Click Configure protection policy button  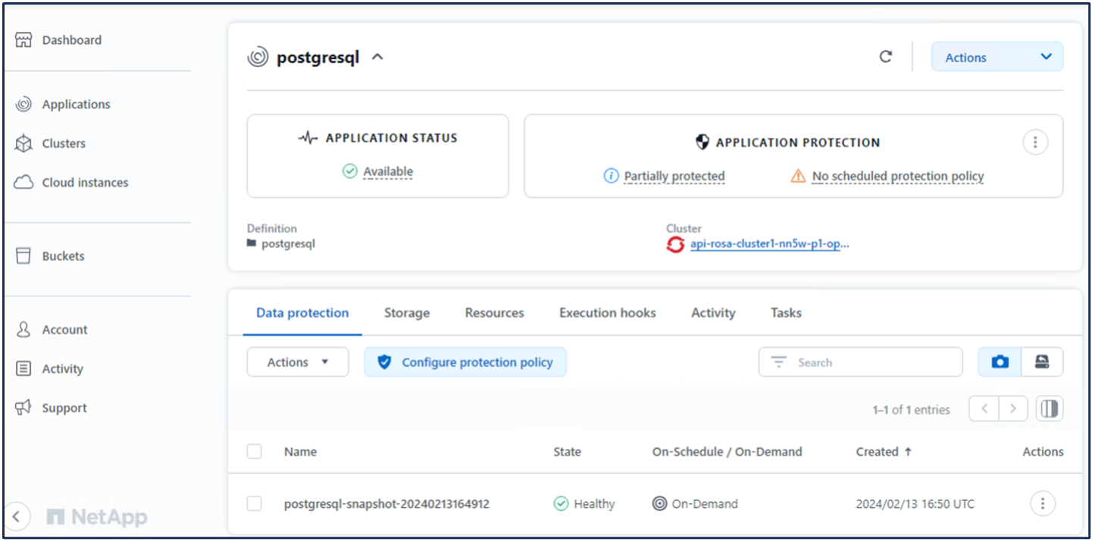[465, 362]
